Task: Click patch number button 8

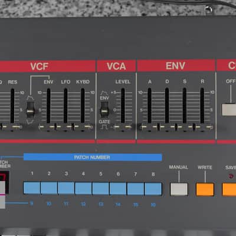Action: [x=153, y=189]
